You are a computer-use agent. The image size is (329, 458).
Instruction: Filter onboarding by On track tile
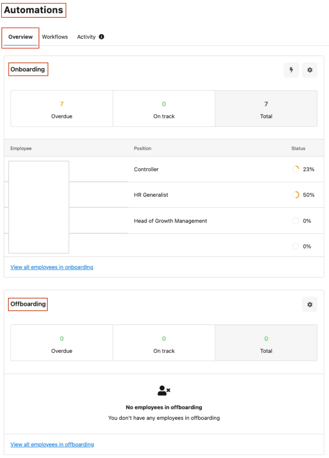[164, 109]
